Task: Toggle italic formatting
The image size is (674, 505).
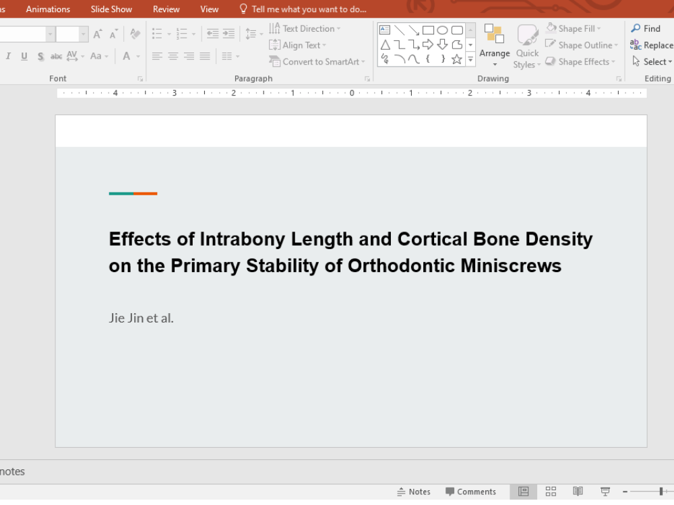Action: (x=7, y=56)
